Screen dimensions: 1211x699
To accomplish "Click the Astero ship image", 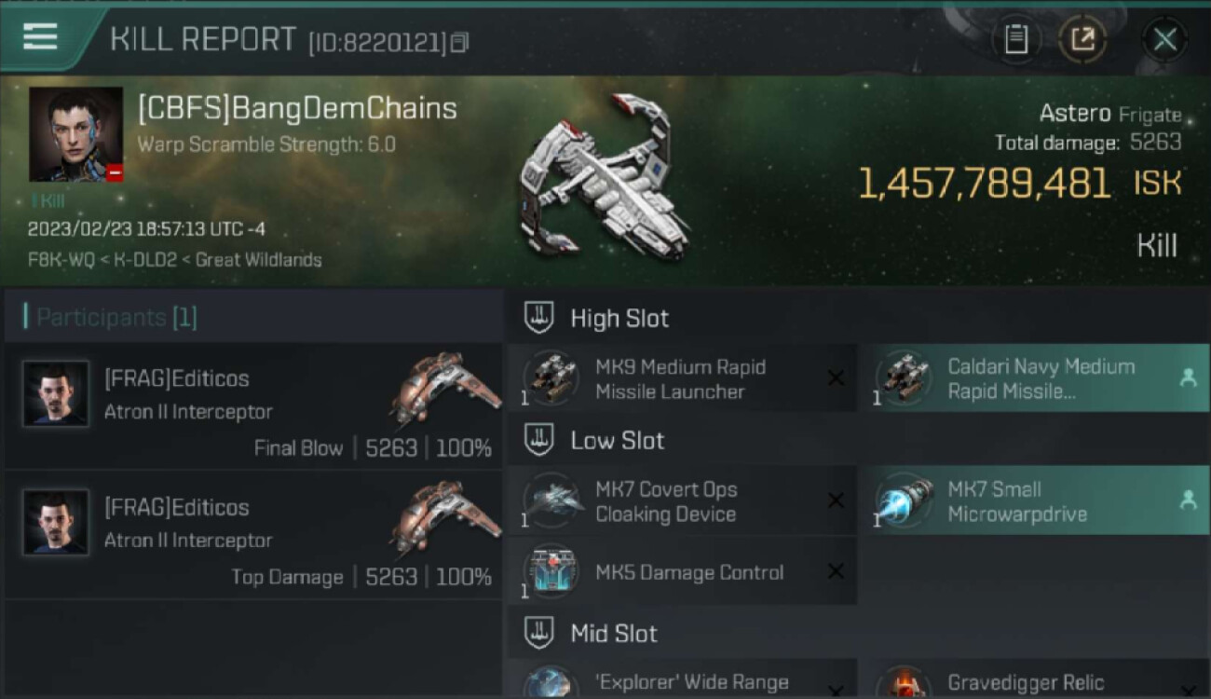I will [x=605, y=177].
